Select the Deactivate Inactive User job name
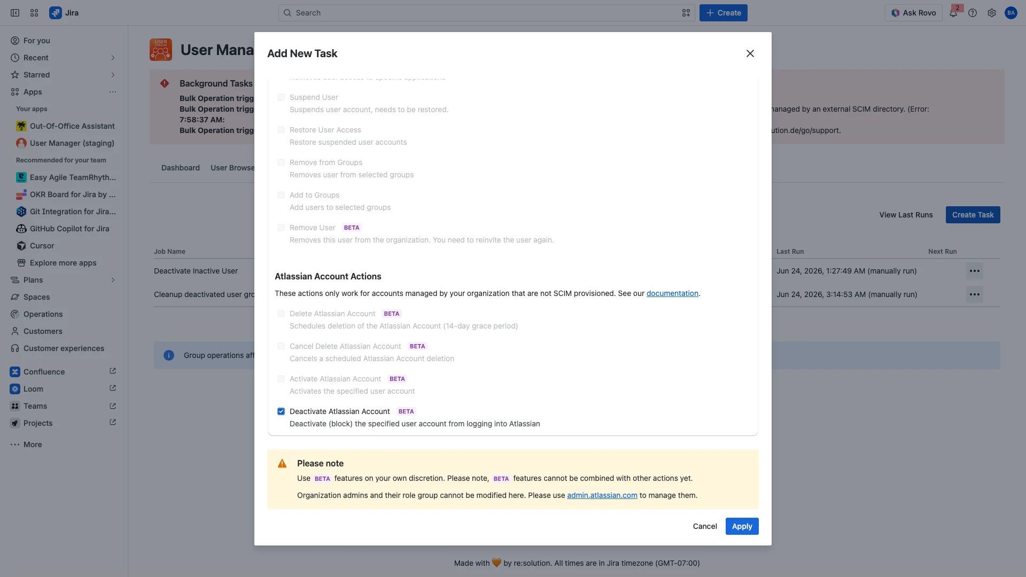 196,271
